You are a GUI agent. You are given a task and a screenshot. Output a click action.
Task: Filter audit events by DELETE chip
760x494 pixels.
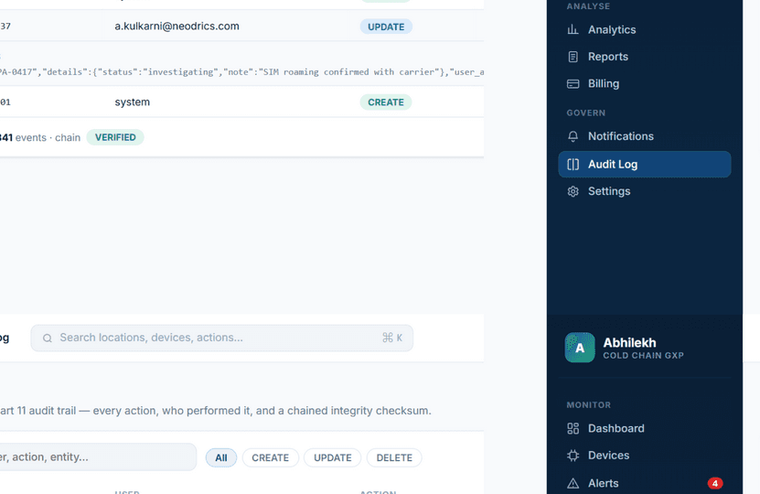coord(394,457)
